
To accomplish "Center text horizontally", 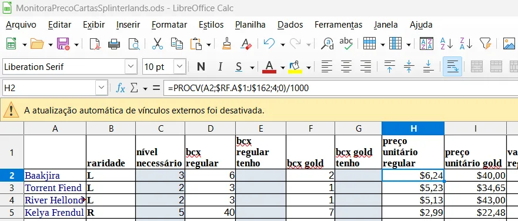I will point(346,67).
